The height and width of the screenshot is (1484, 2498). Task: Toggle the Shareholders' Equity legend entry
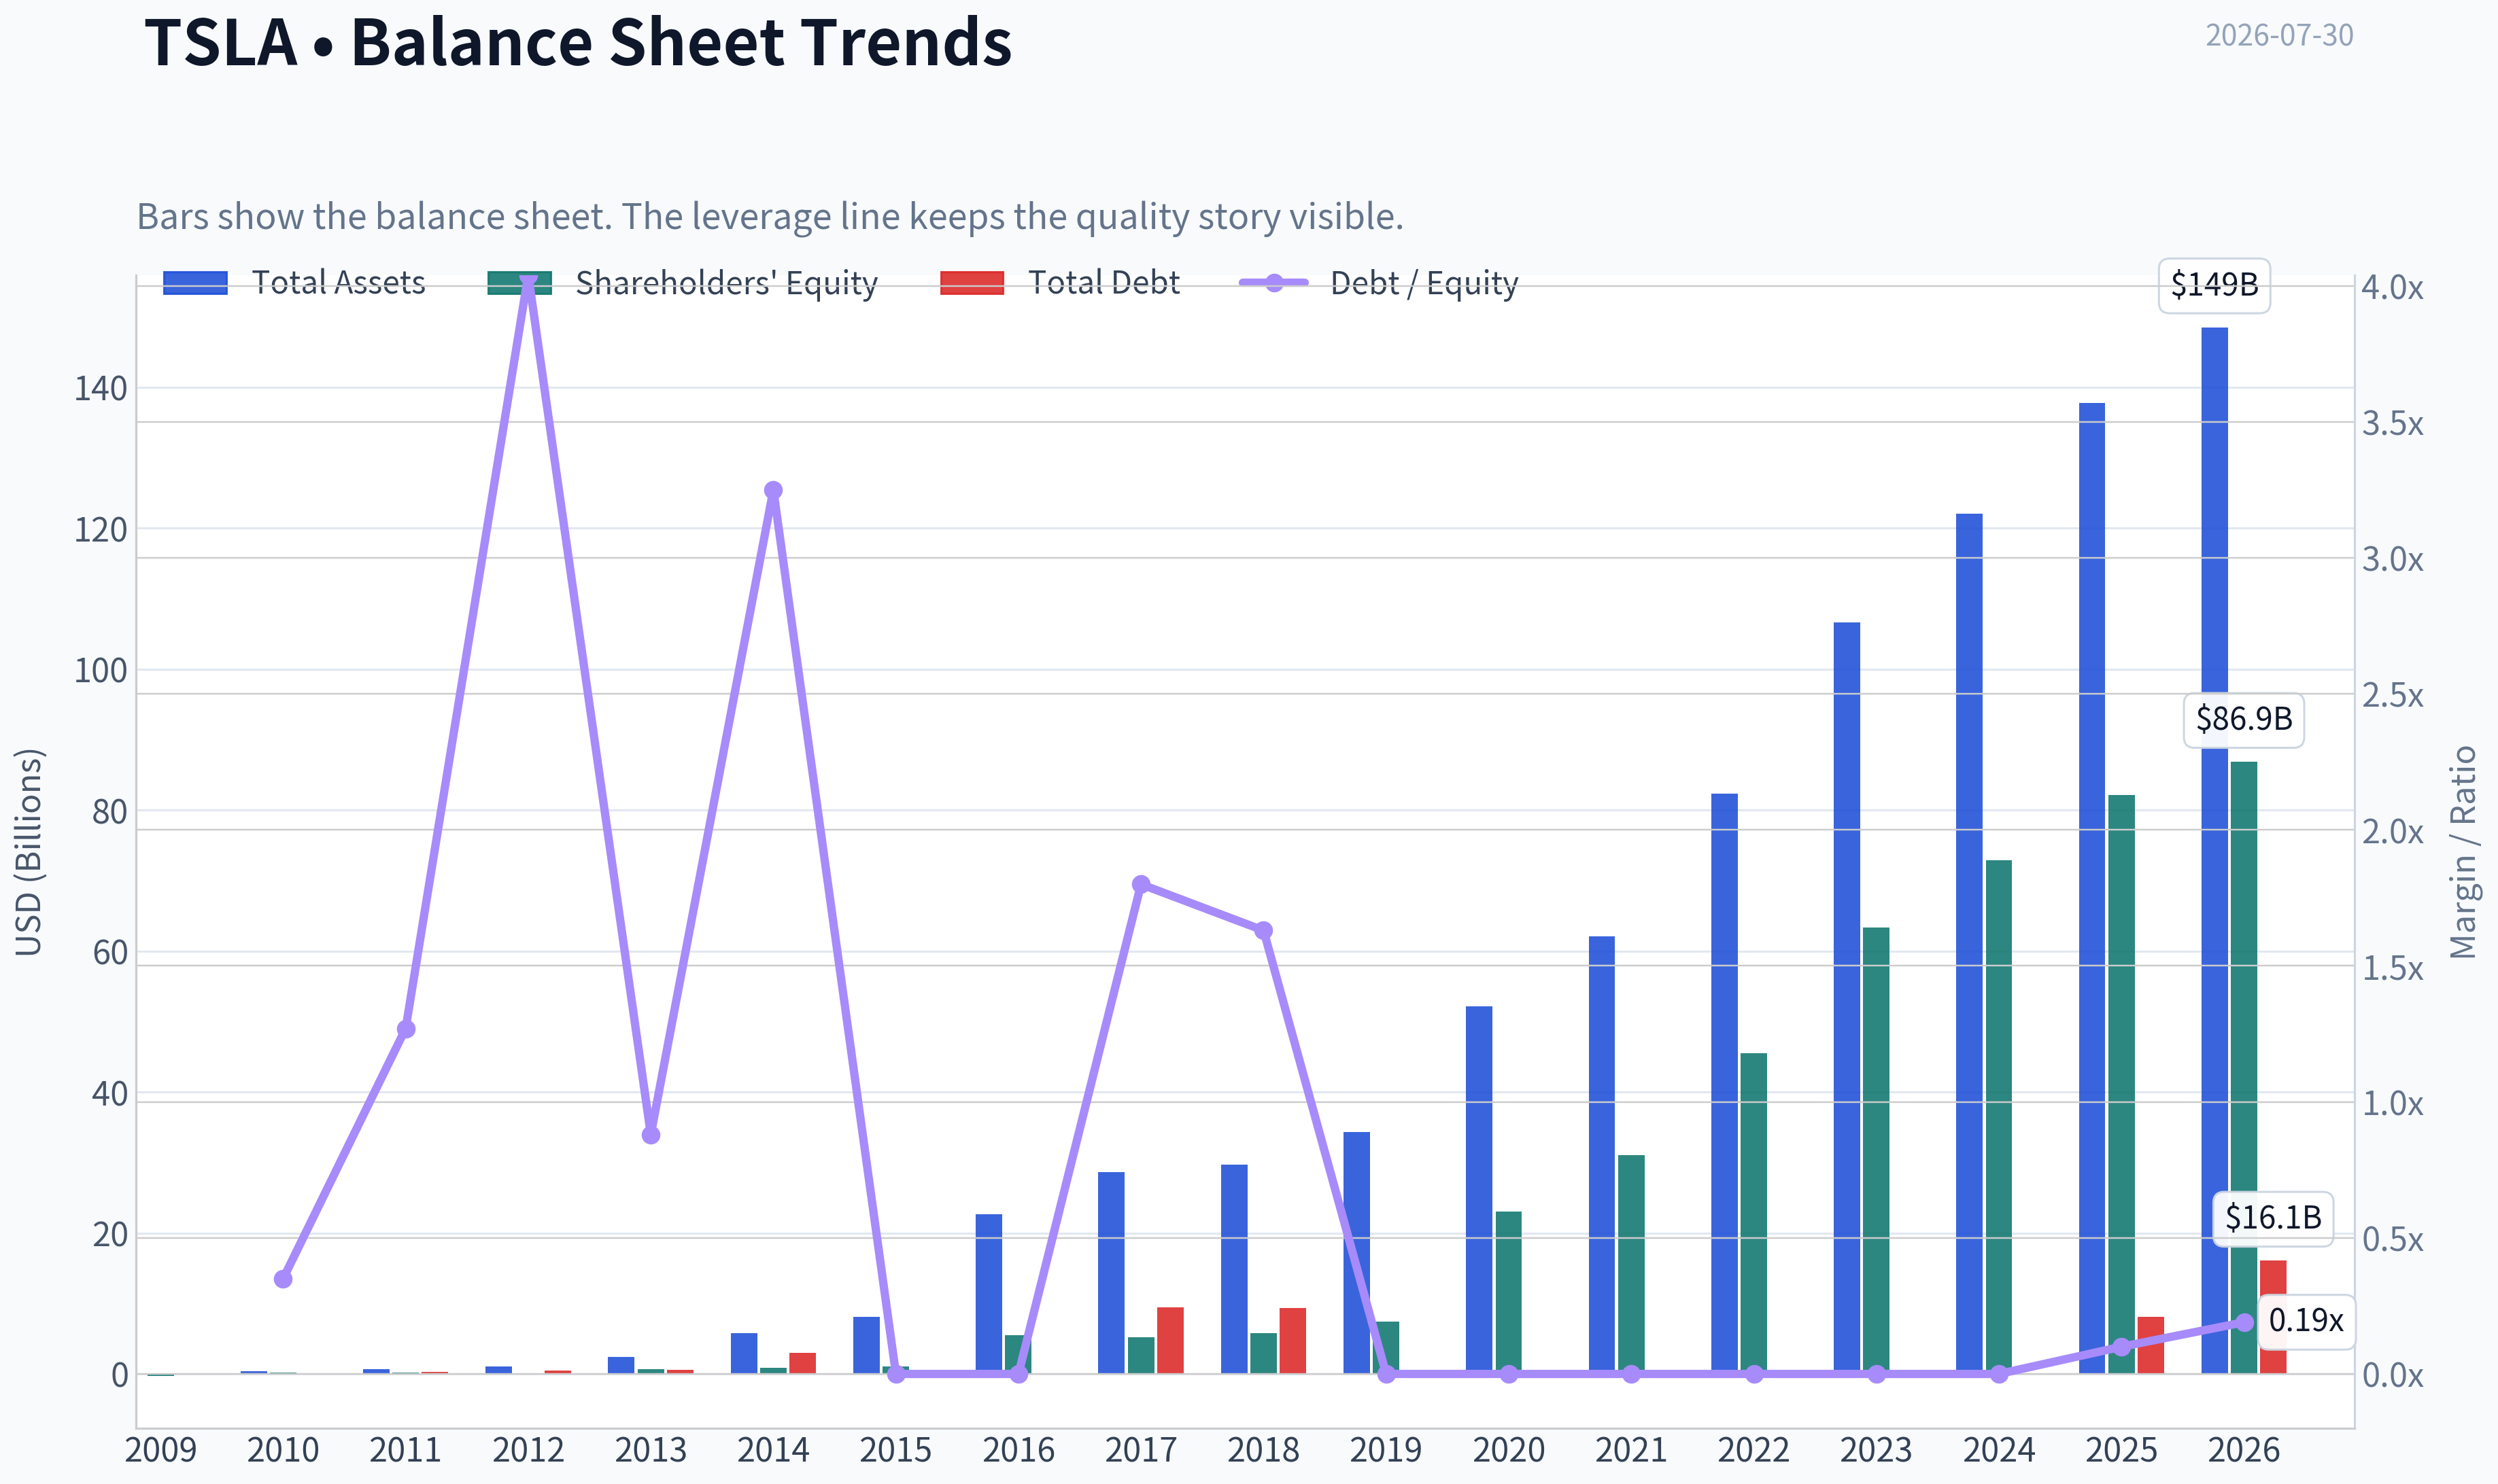(x=682, y=283)
